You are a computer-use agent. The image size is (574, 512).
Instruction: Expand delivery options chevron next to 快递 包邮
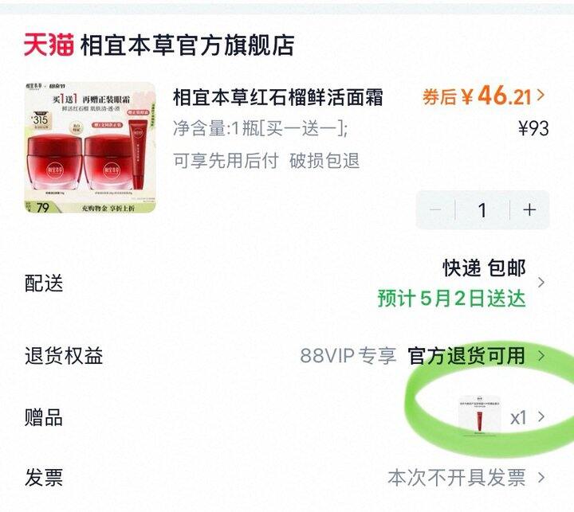coord(541,283)
